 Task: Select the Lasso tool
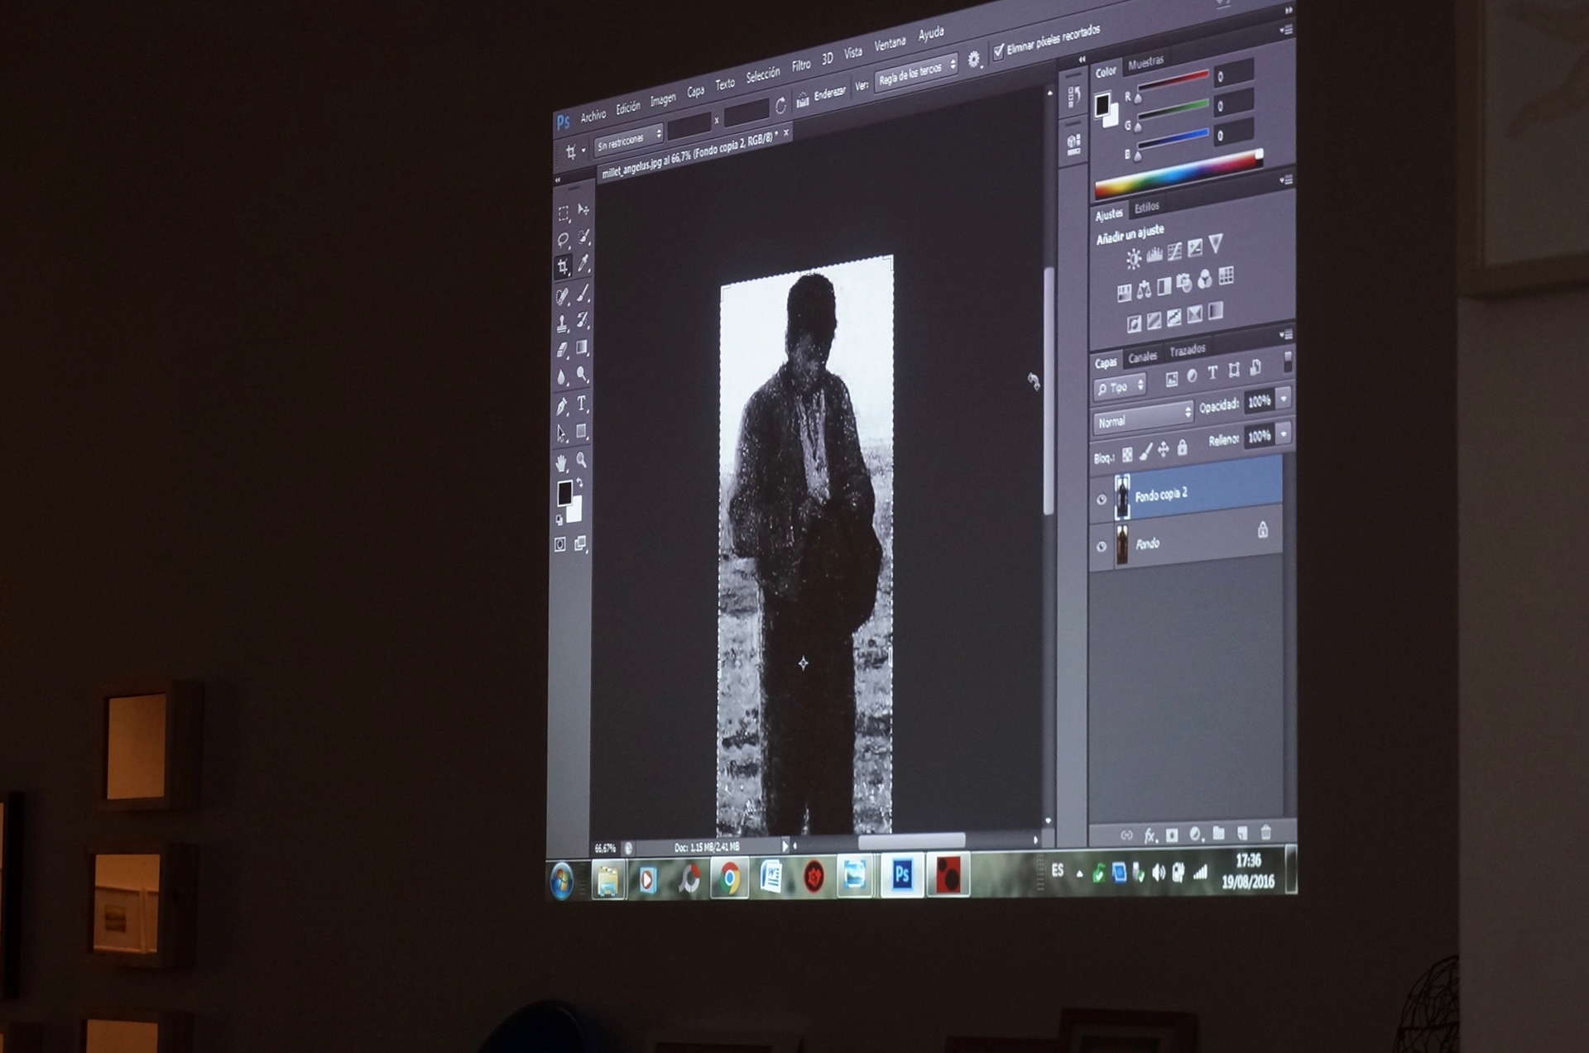point(564,240)
